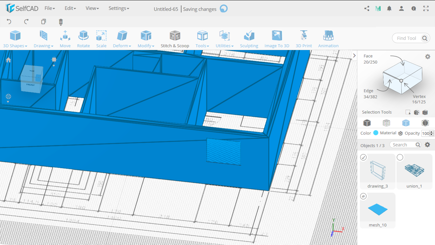435x245 pixels.
Task: Click the SelfCAD logo
Action: point(22,8)
